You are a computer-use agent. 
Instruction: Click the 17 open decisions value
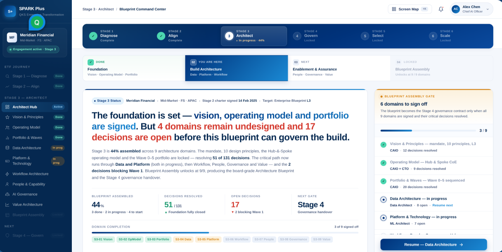pos(235,205)
